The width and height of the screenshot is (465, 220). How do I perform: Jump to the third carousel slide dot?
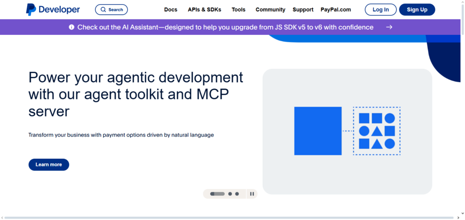pyautogui.click(x=237, y=194)
